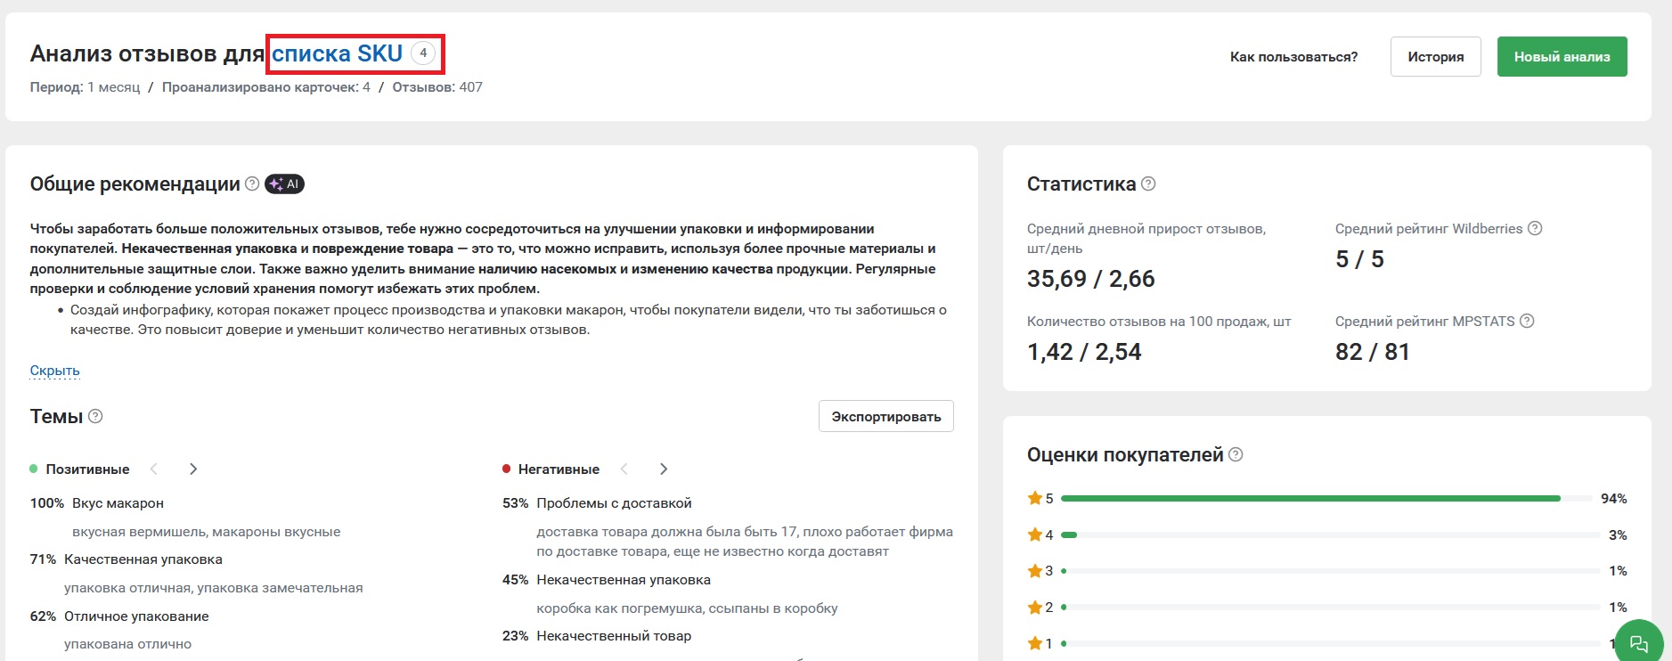Click 'Отзывов: 407' in the header
1672x661 pixels.
click(x=437, y=87)
